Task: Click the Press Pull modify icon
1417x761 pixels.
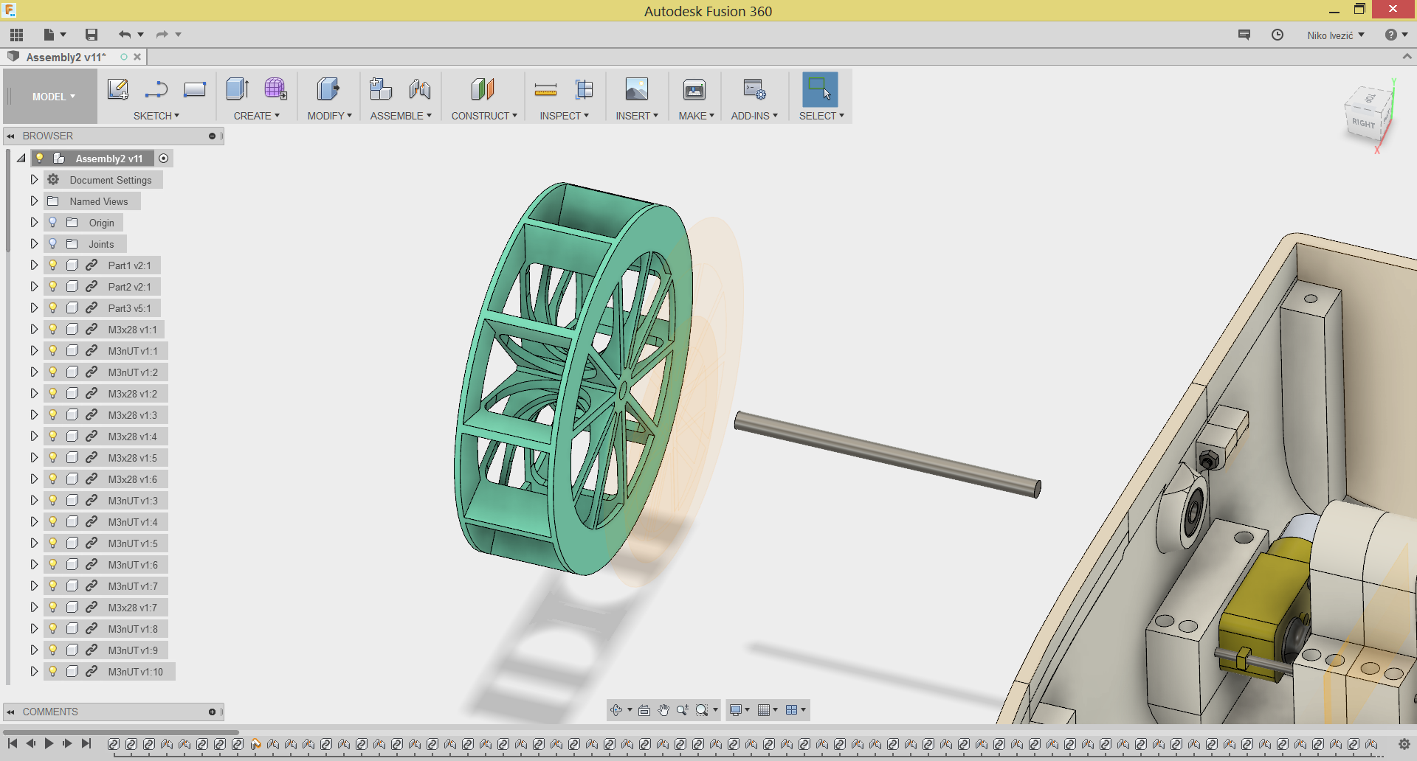Action: [x=328, y=89]
